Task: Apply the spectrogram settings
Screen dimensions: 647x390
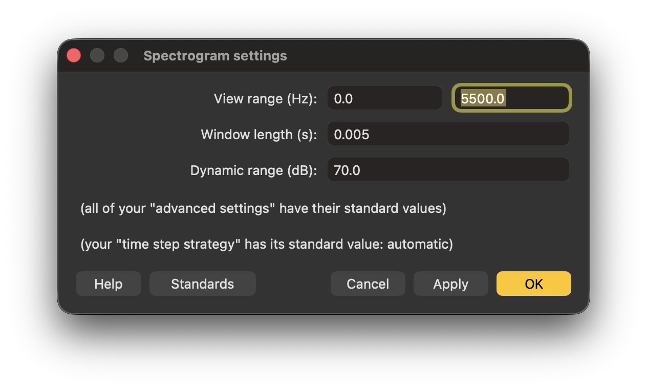Action: [x=450, y=284]
